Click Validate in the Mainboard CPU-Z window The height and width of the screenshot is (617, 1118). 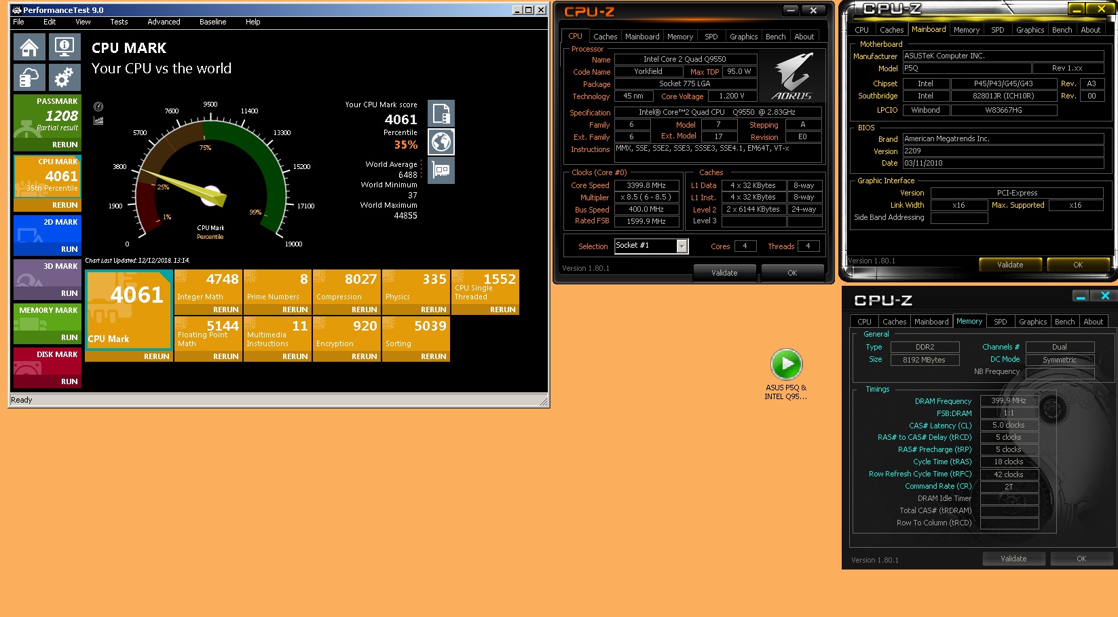click(1010, 265)
